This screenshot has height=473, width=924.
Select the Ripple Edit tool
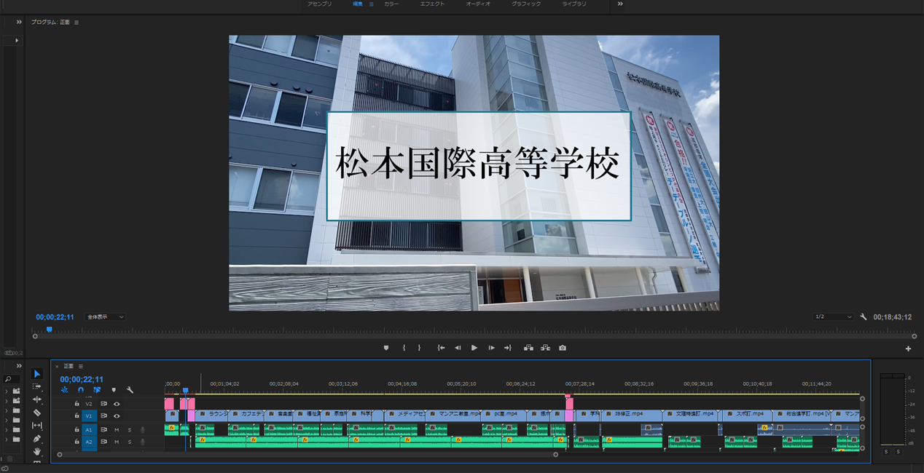click(x=37, y=400)
